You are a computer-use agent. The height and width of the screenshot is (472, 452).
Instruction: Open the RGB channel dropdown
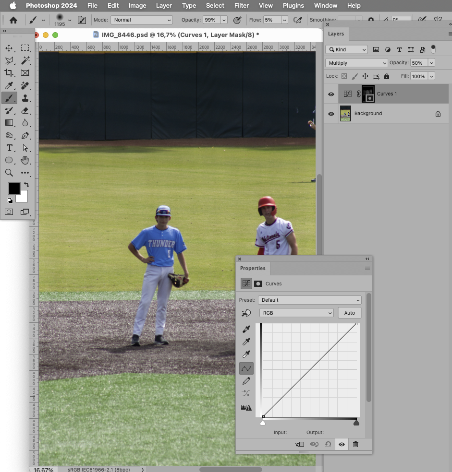[x=296, y=313]
